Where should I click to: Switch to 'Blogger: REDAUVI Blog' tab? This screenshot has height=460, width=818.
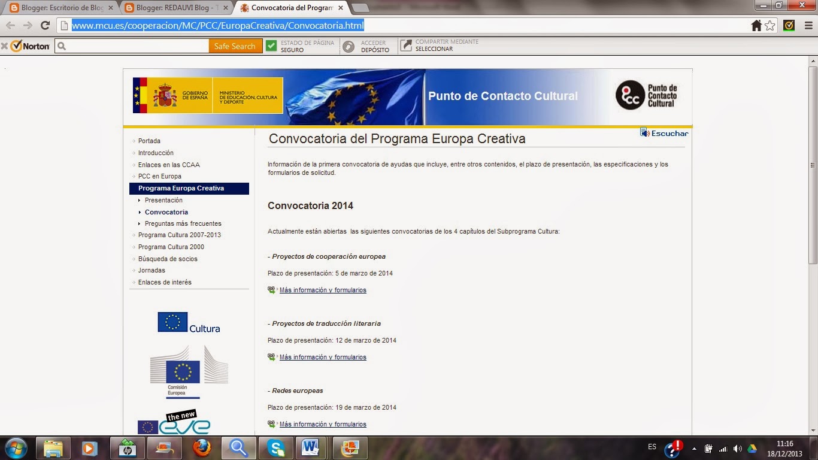[176, 8]
